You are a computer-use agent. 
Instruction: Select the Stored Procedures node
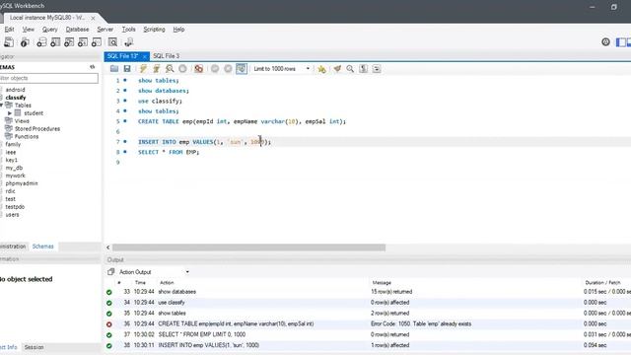coord(37,129)
